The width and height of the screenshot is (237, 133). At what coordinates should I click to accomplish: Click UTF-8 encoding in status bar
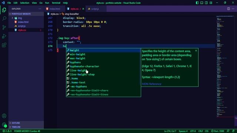(193, 131)
